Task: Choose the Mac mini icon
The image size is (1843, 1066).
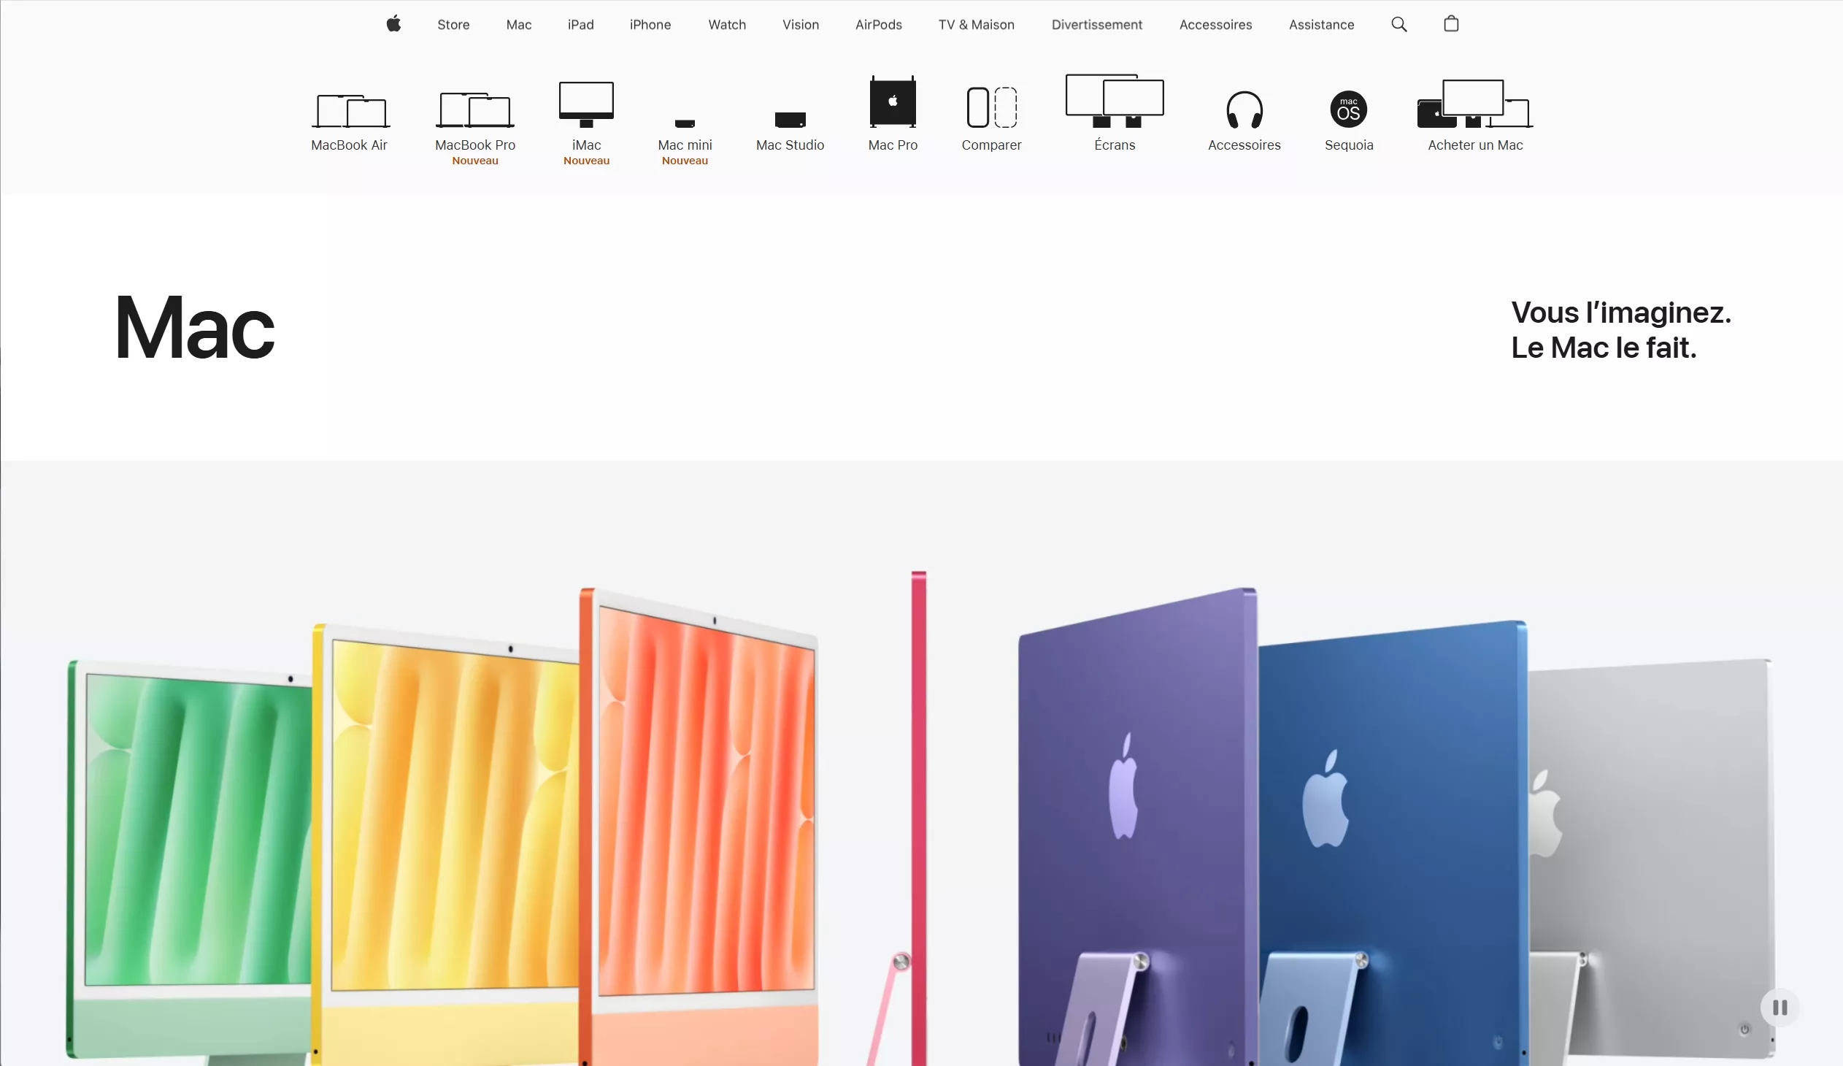Action: pyautogui.click(x=685, y=123)
